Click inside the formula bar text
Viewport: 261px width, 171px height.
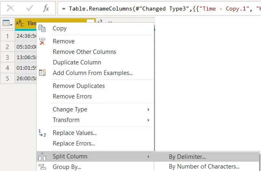click(158, 8)
